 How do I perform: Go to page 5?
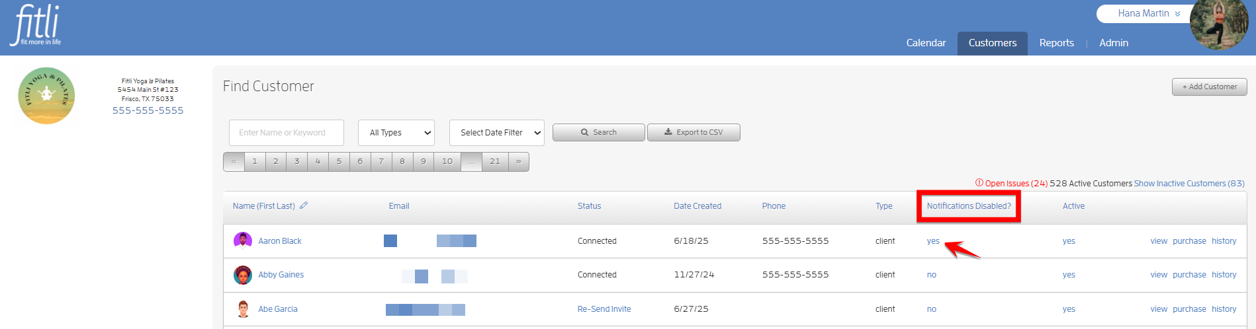(x=339, y=161)
